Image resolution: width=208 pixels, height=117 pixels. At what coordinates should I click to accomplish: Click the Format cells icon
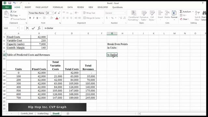pyautogui.click(x=174, y=13)
